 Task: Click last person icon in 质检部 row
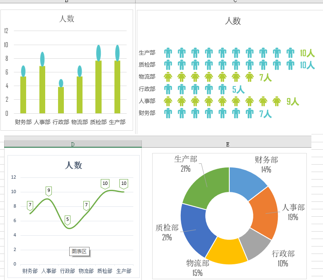click(291, 65)
